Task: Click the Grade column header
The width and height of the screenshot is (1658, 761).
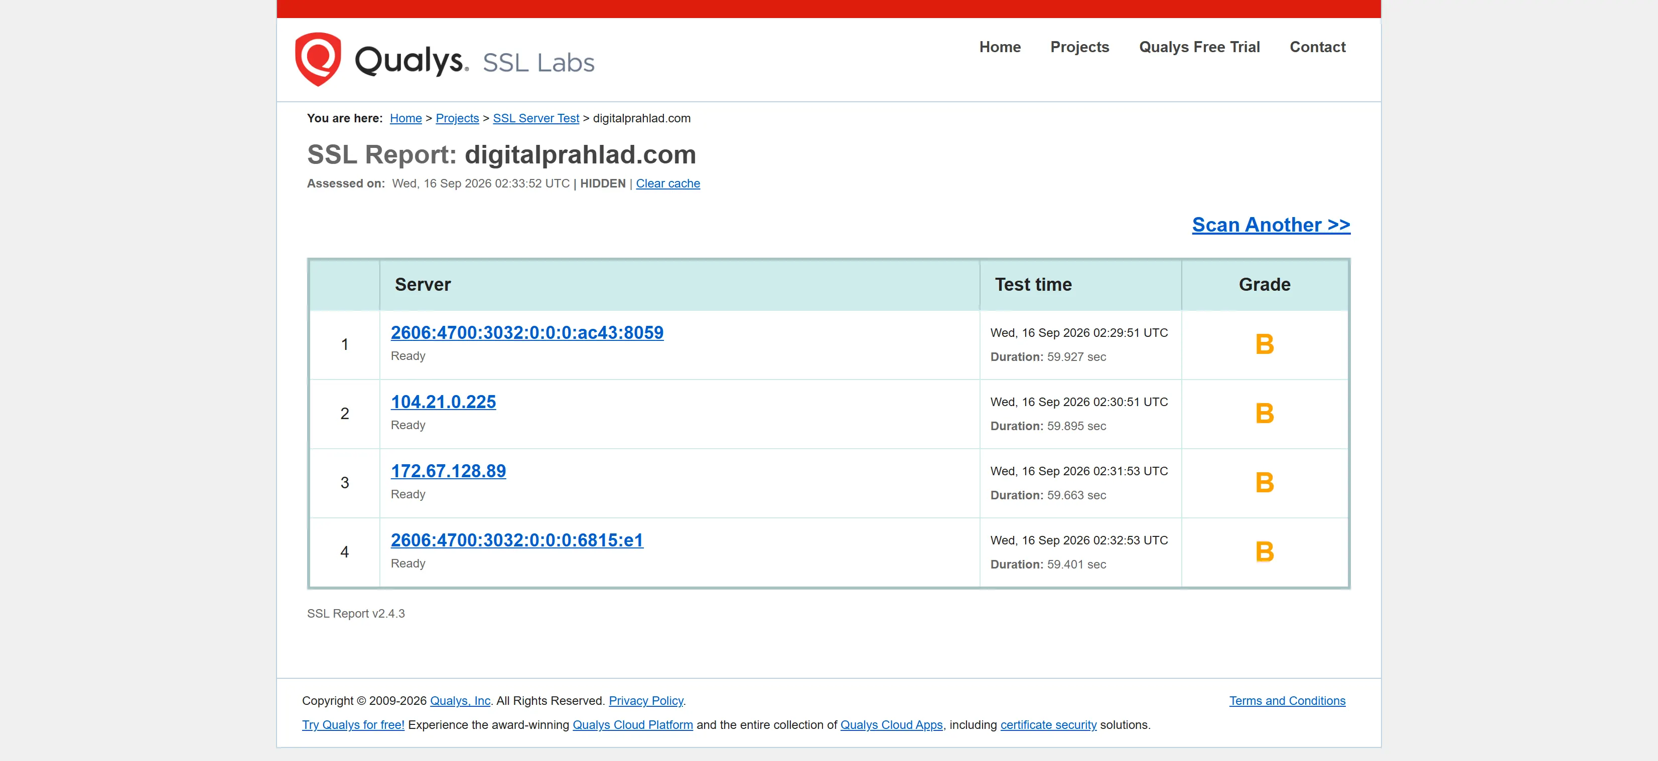Action: [x=1264, y=285]
